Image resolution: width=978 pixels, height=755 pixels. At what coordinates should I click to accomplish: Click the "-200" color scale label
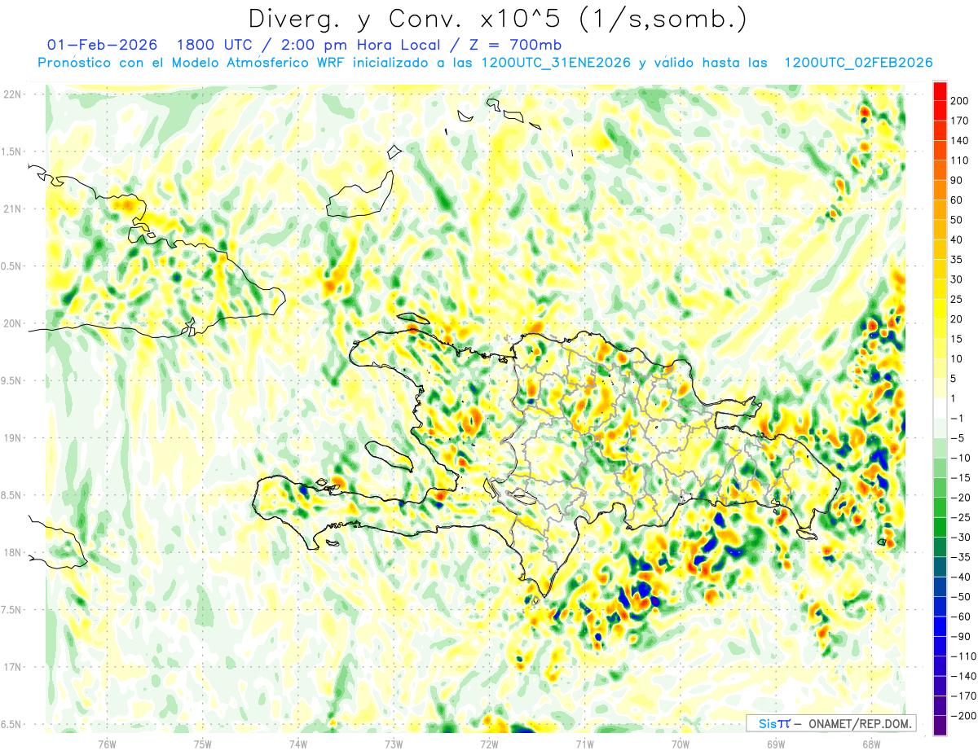point(965,715)
